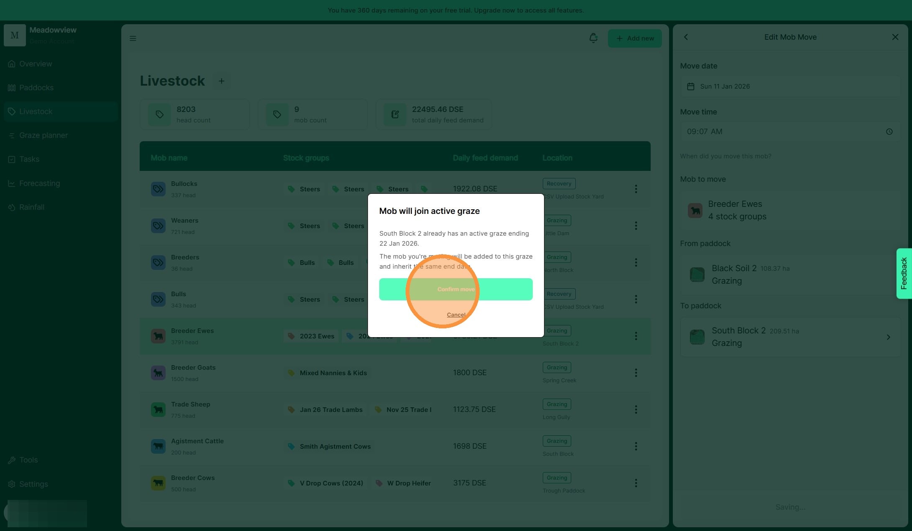Expand South Block 2 paddock chevron

point(888,337)
